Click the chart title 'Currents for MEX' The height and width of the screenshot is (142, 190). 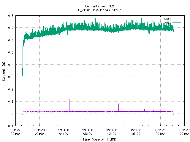click(99, 6)
